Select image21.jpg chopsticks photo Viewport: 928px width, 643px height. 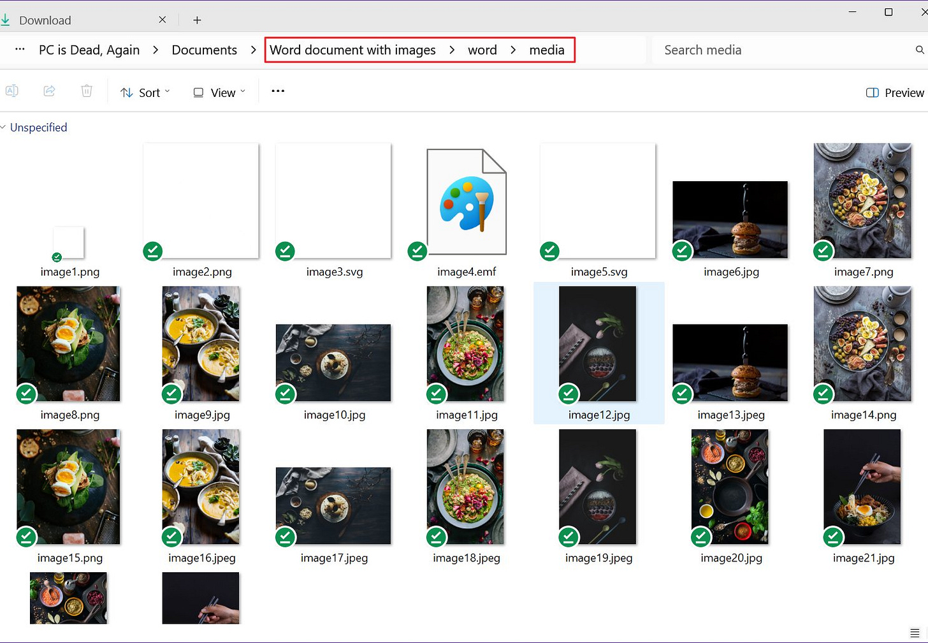point(862,487)
